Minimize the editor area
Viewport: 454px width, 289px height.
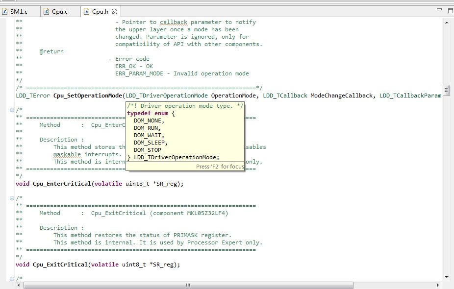click(439, 9)
